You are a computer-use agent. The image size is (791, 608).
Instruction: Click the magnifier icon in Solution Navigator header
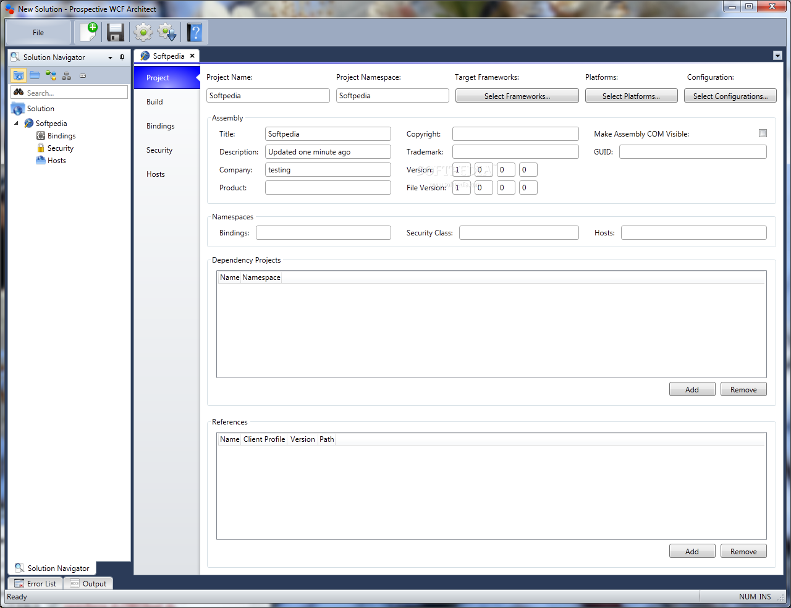15,57
